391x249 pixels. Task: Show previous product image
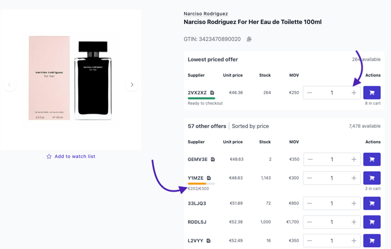click(10, 85)
